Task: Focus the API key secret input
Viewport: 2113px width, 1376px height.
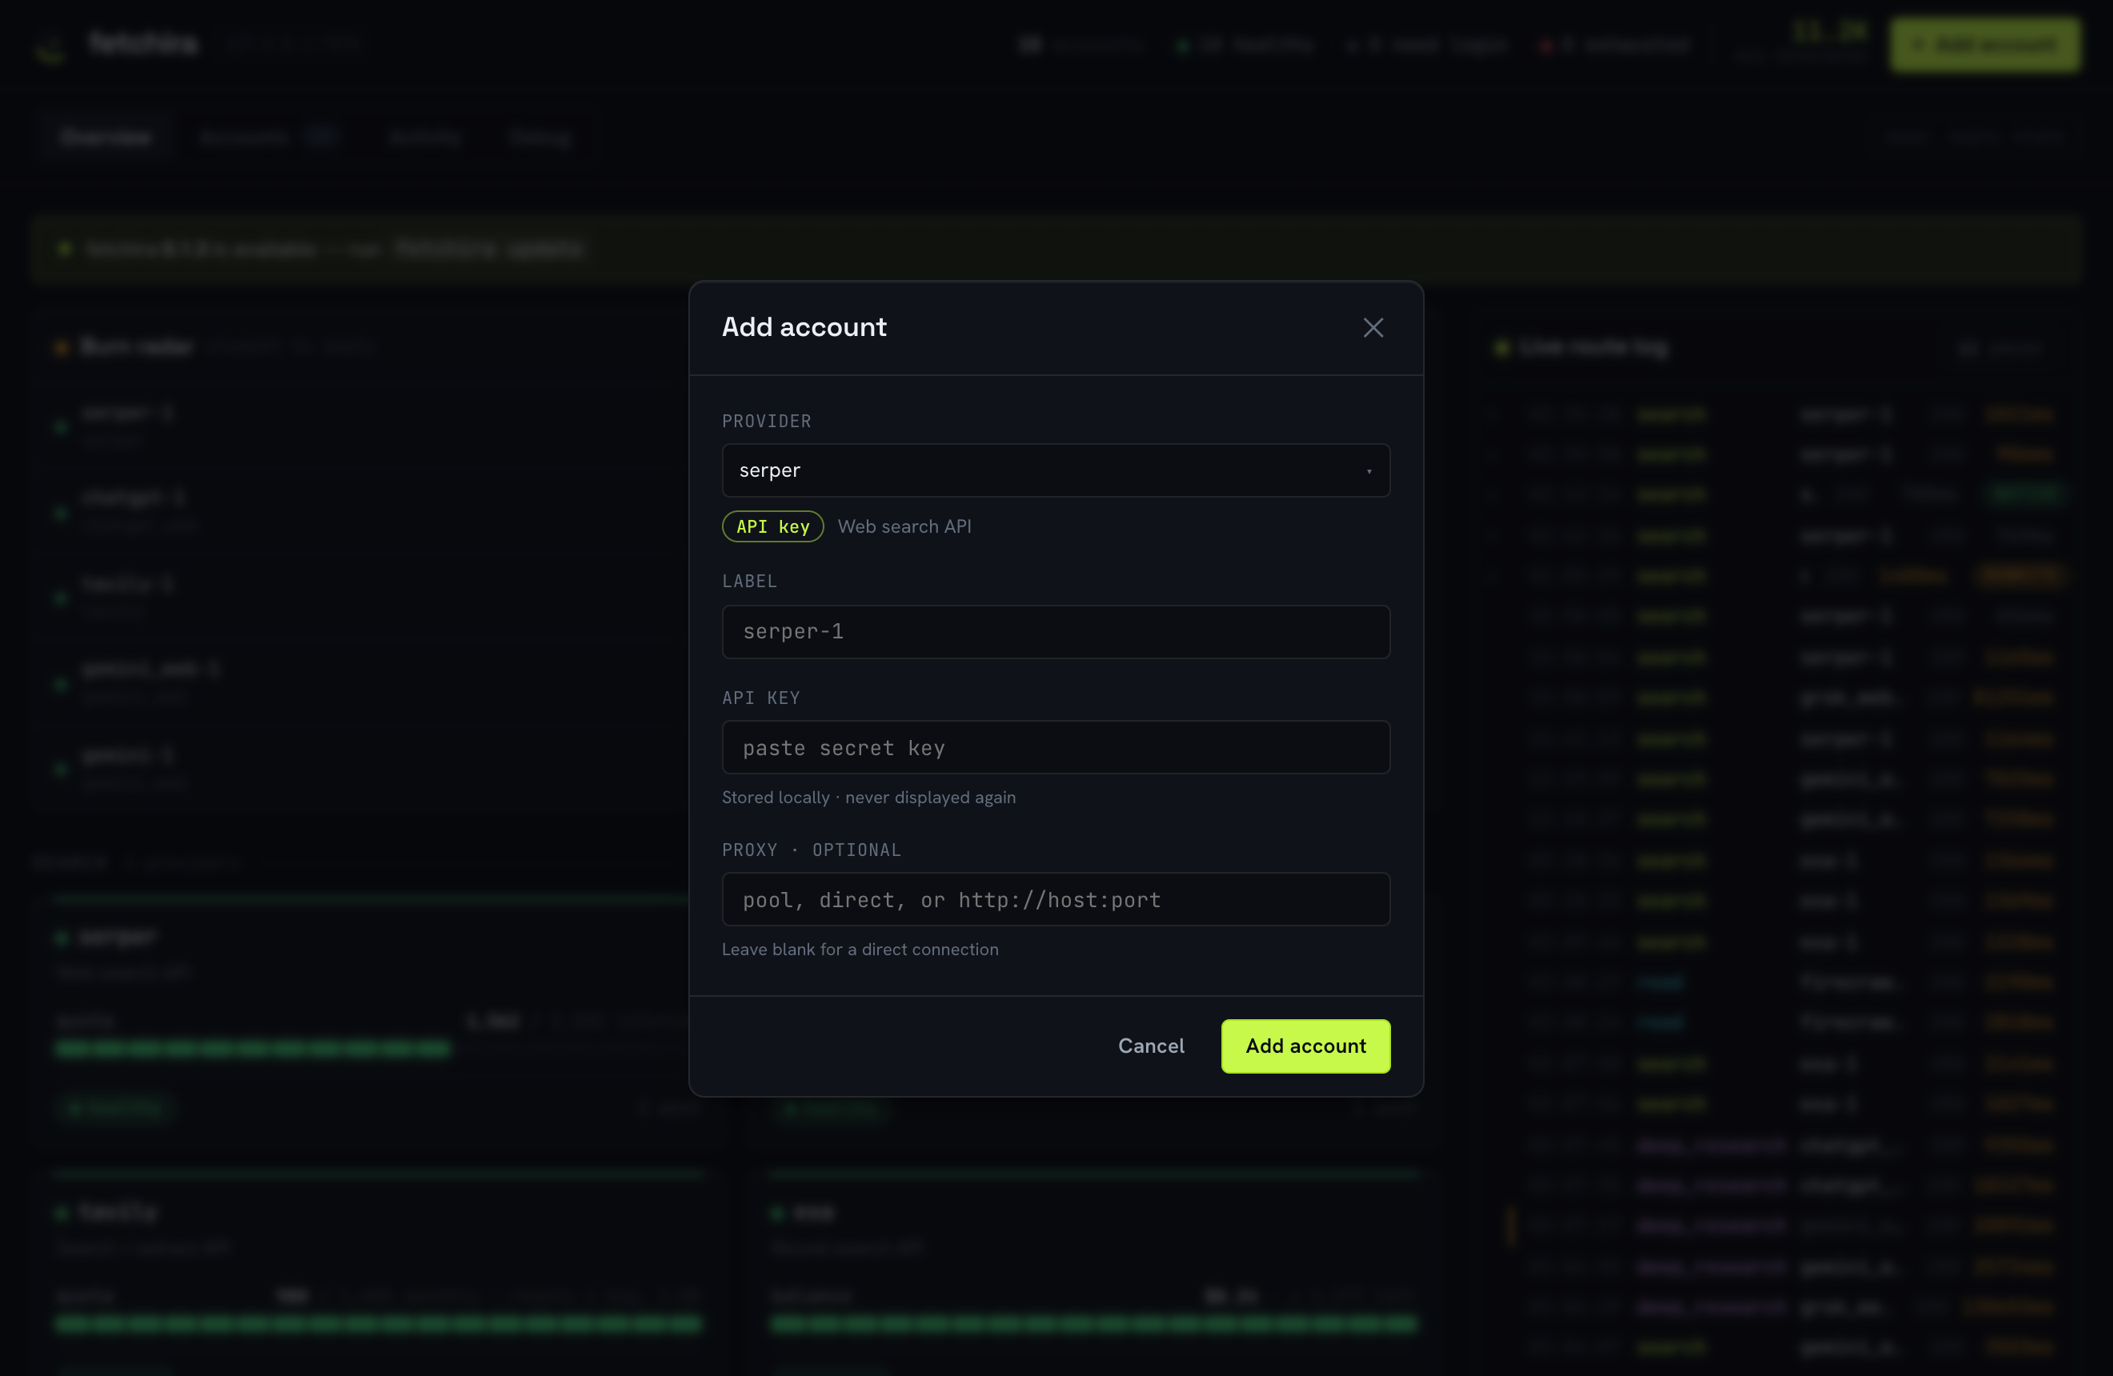Action: [x=1056, y=748]
